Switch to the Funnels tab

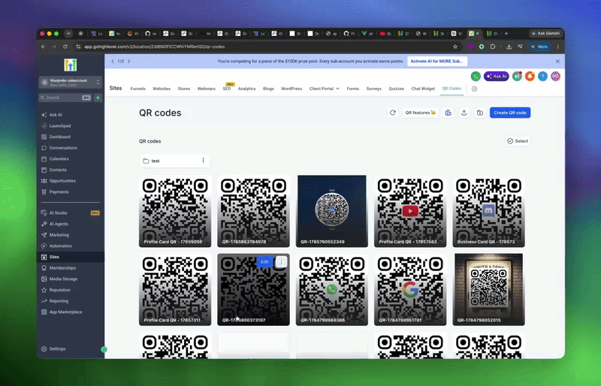tap(137, 89)
